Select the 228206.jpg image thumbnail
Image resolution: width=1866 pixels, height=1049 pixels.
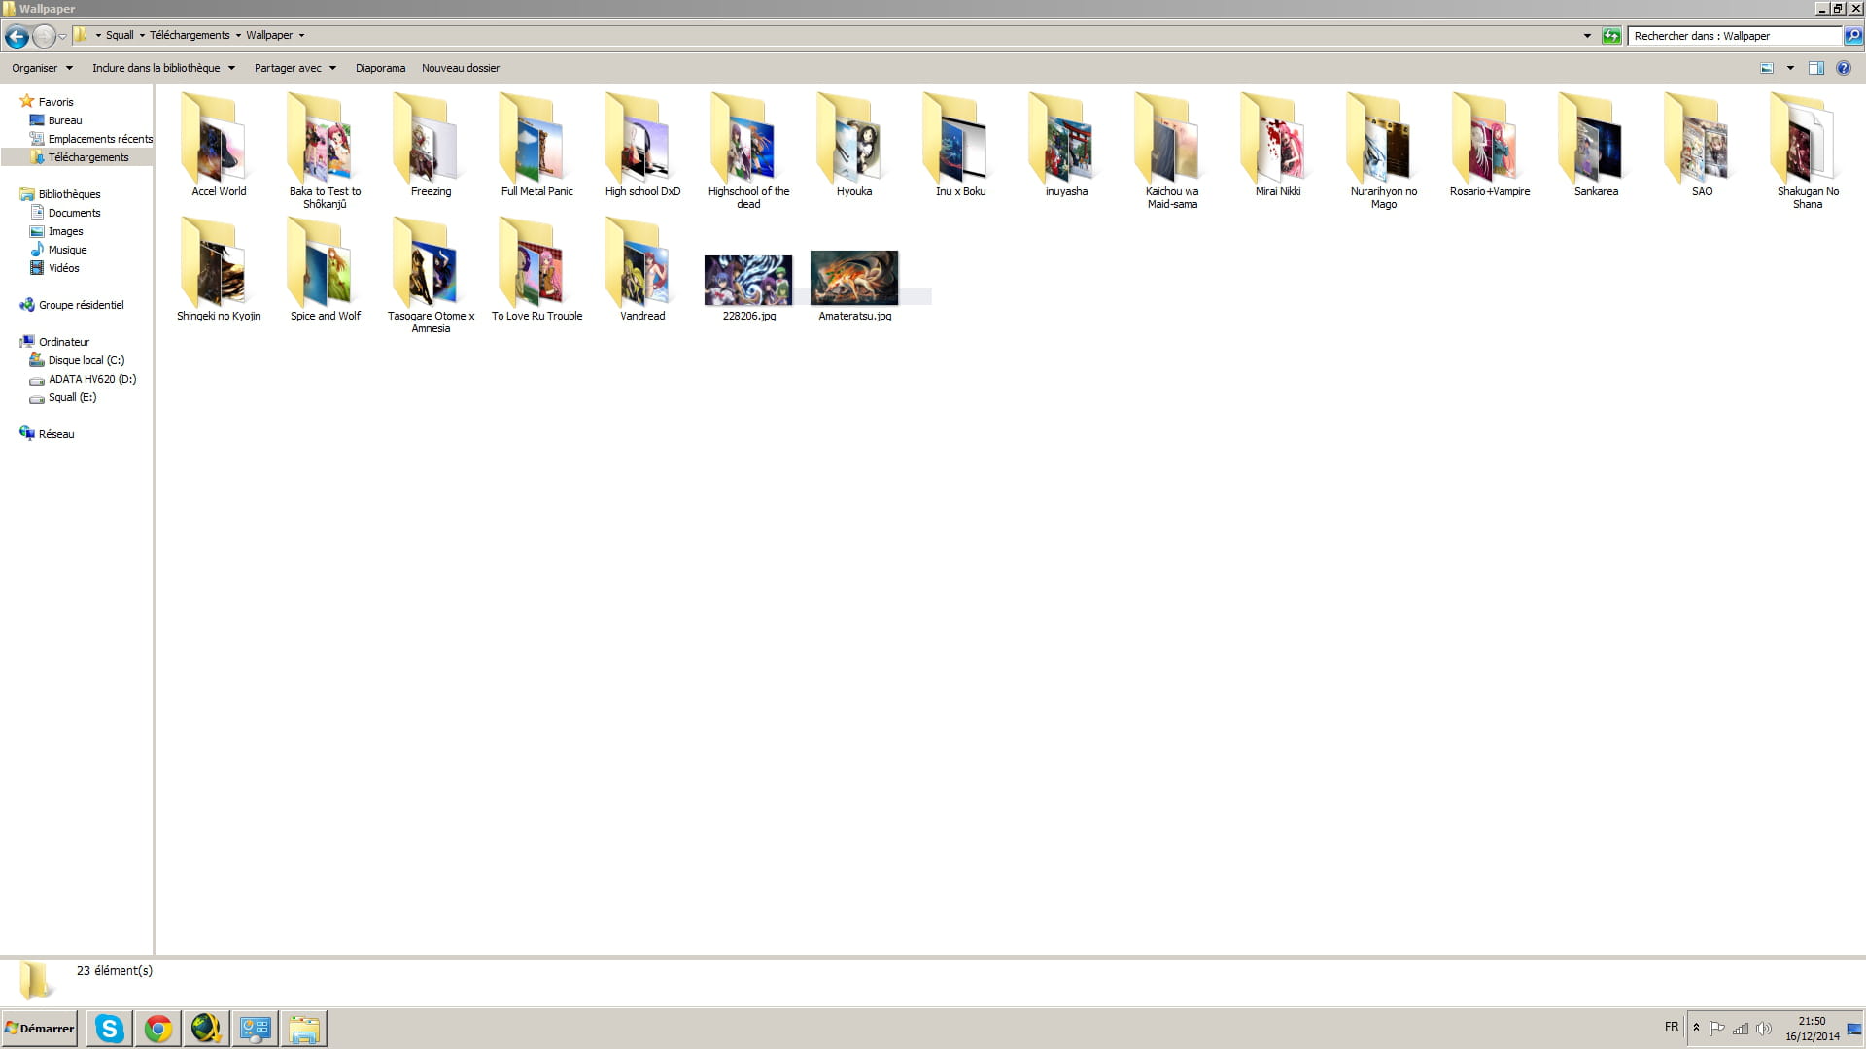point(748,280)
